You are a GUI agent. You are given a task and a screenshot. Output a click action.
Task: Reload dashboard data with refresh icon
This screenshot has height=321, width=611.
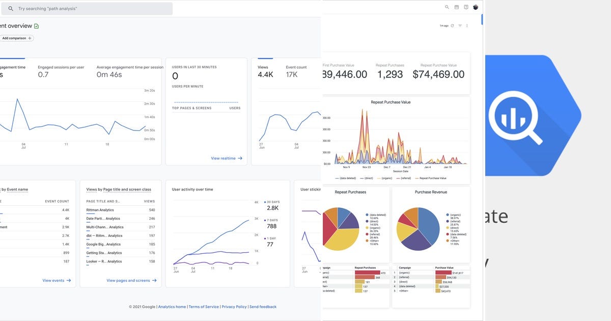point(452,25)
